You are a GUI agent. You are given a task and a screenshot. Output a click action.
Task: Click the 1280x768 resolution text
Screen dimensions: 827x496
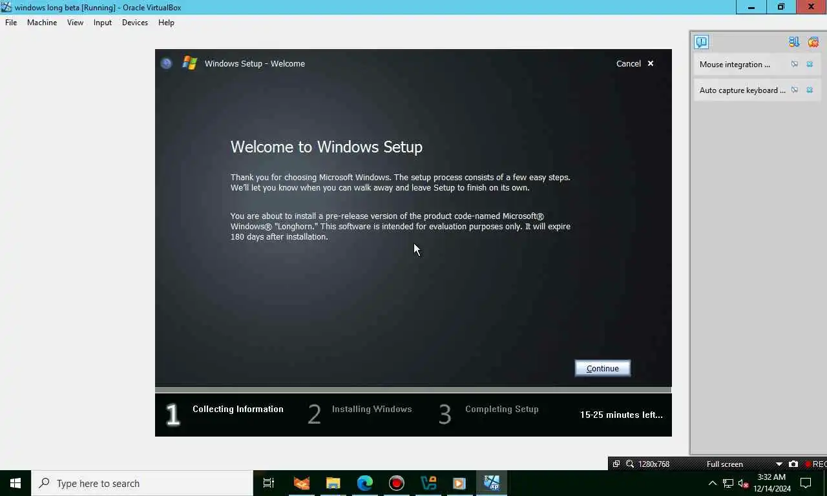click(x=654, y=464)
